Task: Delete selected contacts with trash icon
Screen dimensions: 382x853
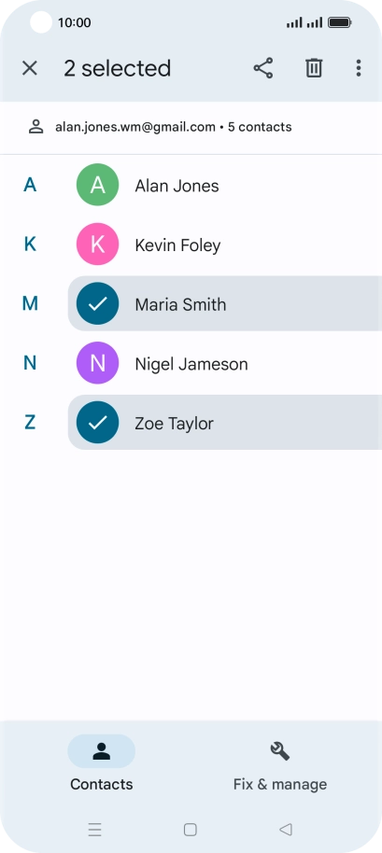Action: point(314,68)
